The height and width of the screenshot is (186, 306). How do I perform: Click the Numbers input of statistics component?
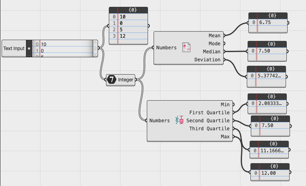point(166,48)
